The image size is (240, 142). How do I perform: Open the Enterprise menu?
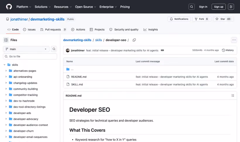pyautogui.click(x=108, y=7)
